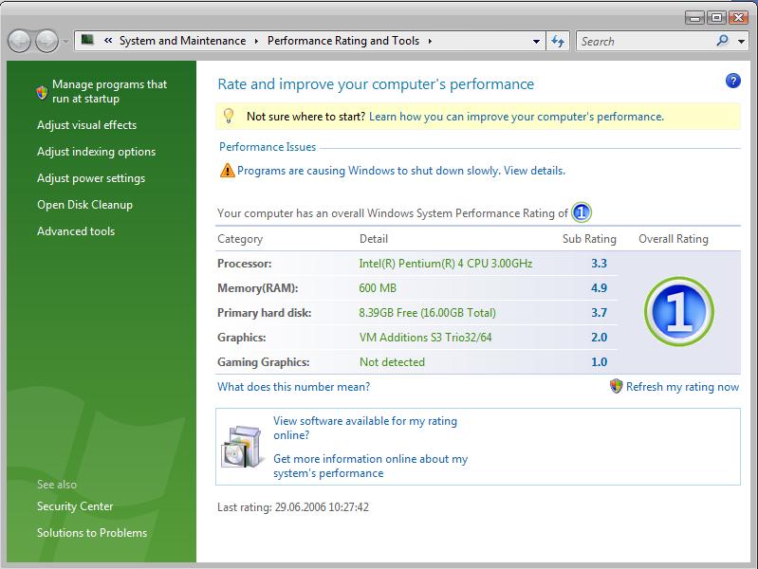Open Adjust indexing options

(96, 152)
